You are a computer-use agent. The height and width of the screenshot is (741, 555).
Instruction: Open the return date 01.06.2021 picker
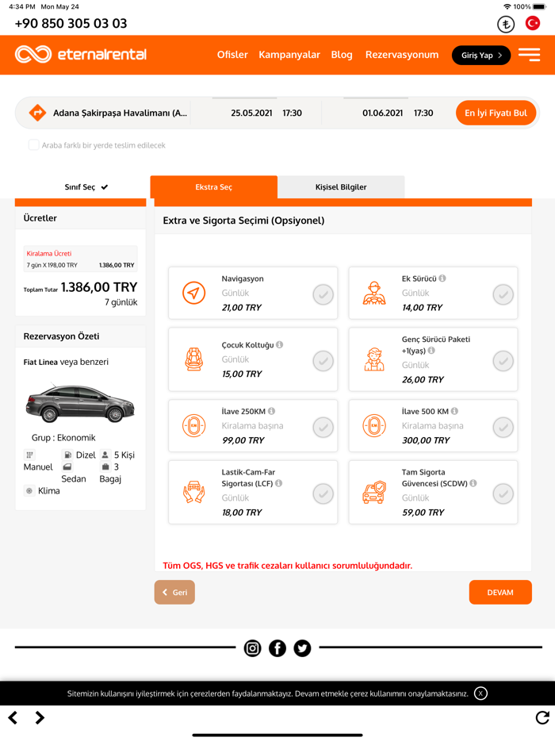click(383, 113)
